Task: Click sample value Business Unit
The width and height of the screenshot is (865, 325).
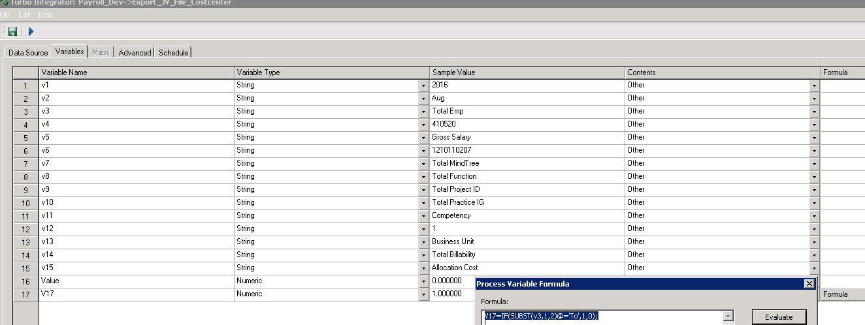Action: [527, 242]
